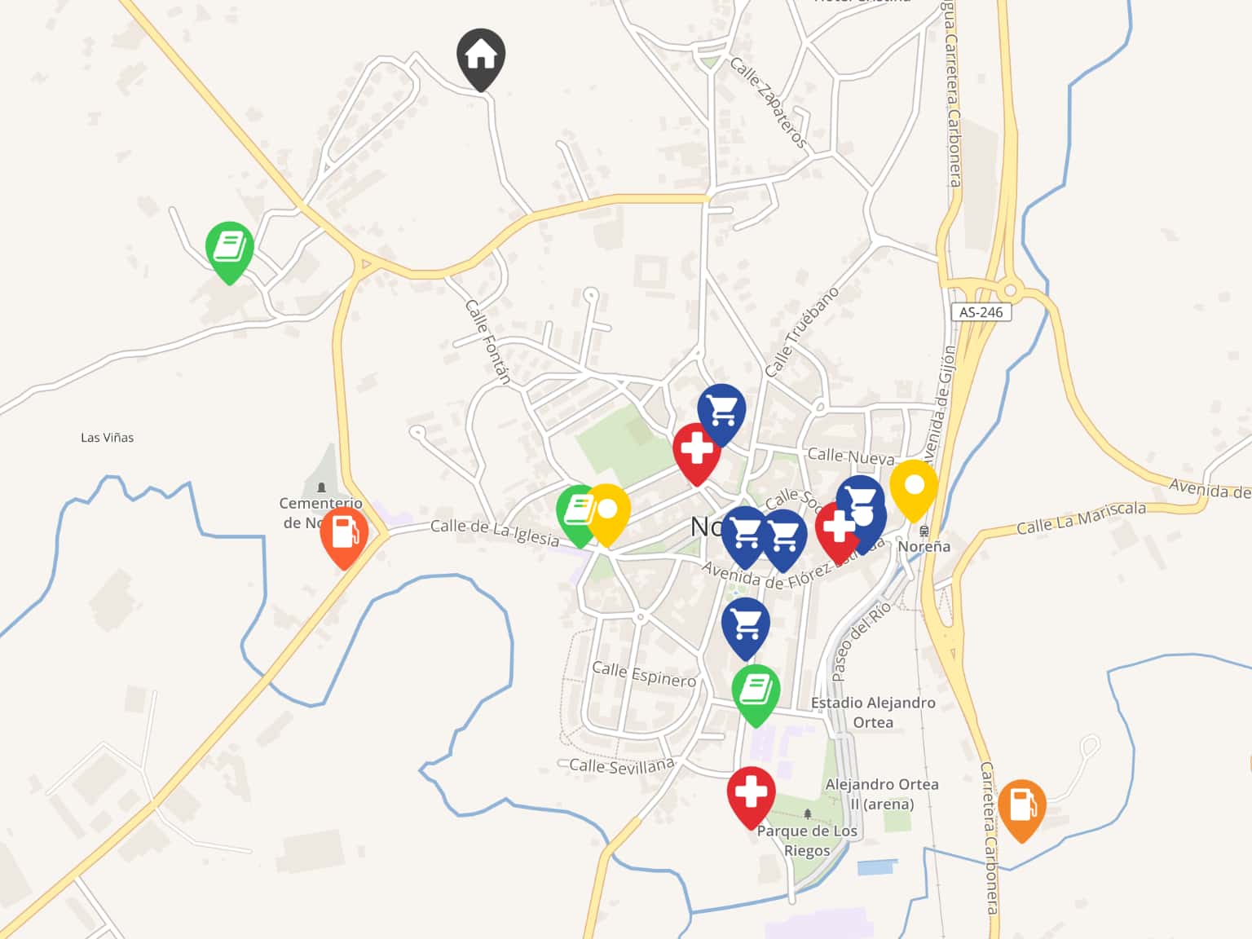Click the red cross marker left of Noreña station
This screenshot has height=939, width=1252.
(835, 531)
